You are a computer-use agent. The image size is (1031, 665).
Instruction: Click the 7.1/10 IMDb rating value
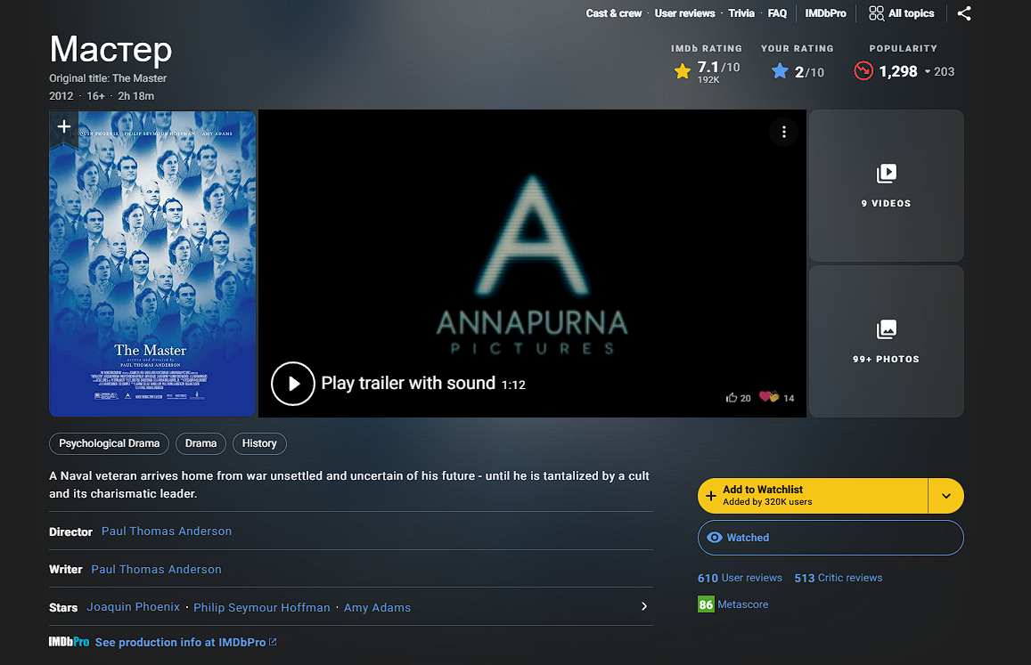(718, 67)
